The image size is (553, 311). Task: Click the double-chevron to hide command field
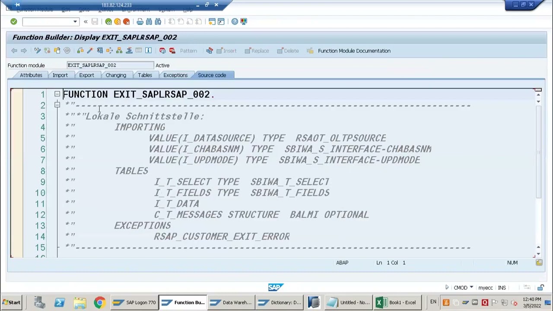86,22
